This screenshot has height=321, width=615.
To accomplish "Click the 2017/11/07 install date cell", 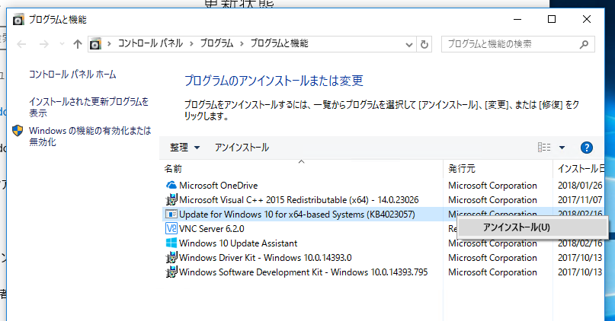I will pyautogui.click(x=580, y=200).
